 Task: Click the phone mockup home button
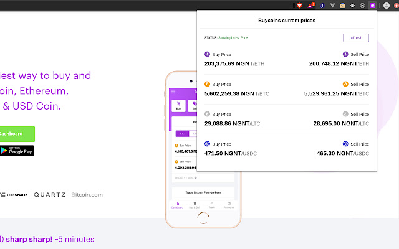click(203, 218)
